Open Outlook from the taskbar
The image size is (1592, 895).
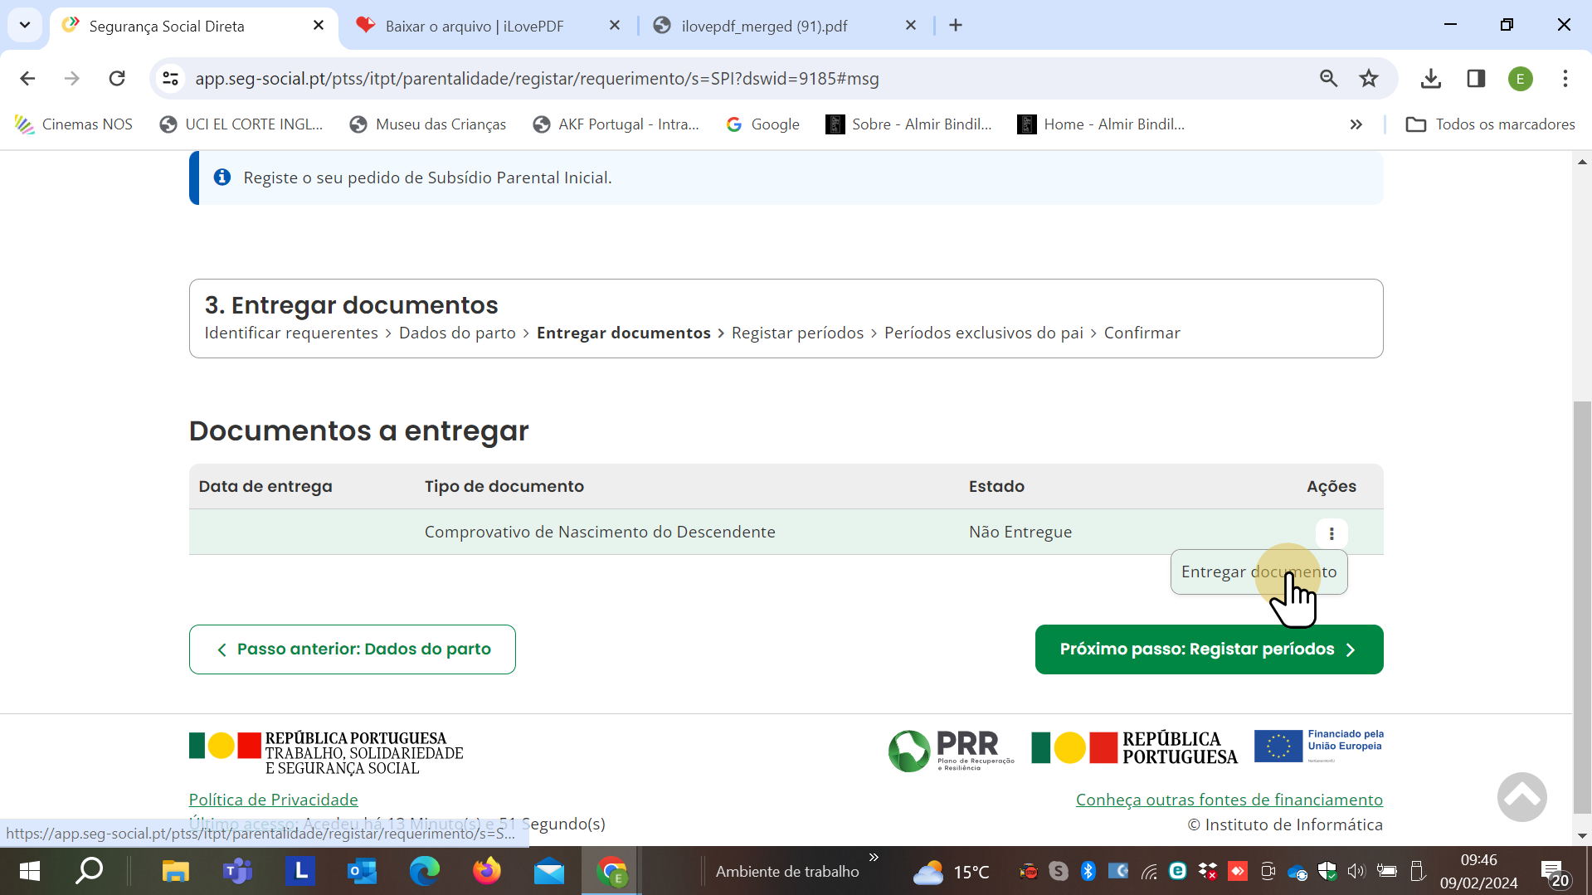[x=362, y=871]
